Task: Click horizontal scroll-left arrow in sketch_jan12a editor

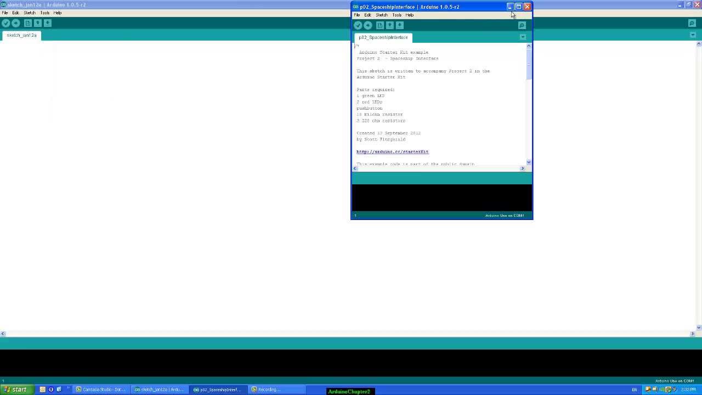Action: pos(3,334)
